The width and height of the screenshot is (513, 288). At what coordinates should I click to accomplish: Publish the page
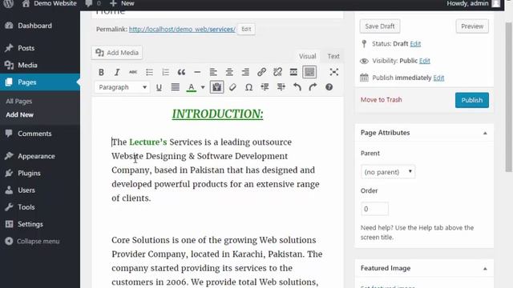[472, 100]
